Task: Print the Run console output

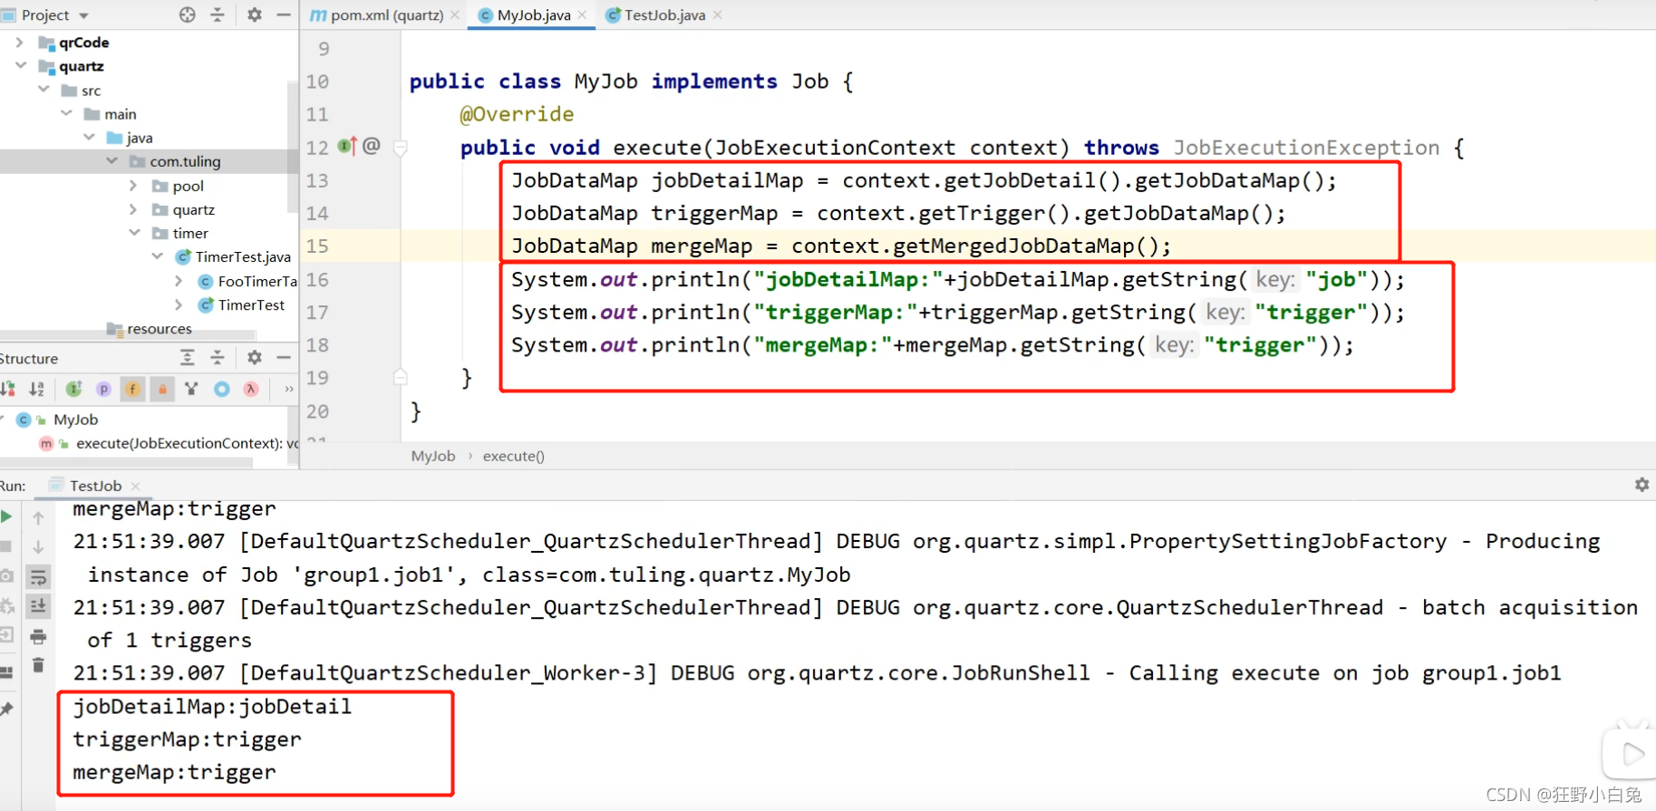Action: point(38,636)
